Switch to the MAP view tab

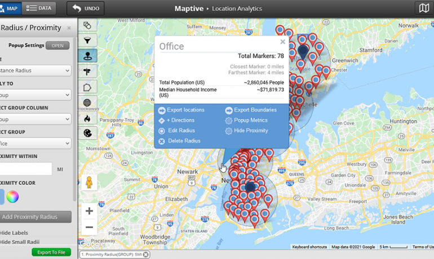[10, 8]
